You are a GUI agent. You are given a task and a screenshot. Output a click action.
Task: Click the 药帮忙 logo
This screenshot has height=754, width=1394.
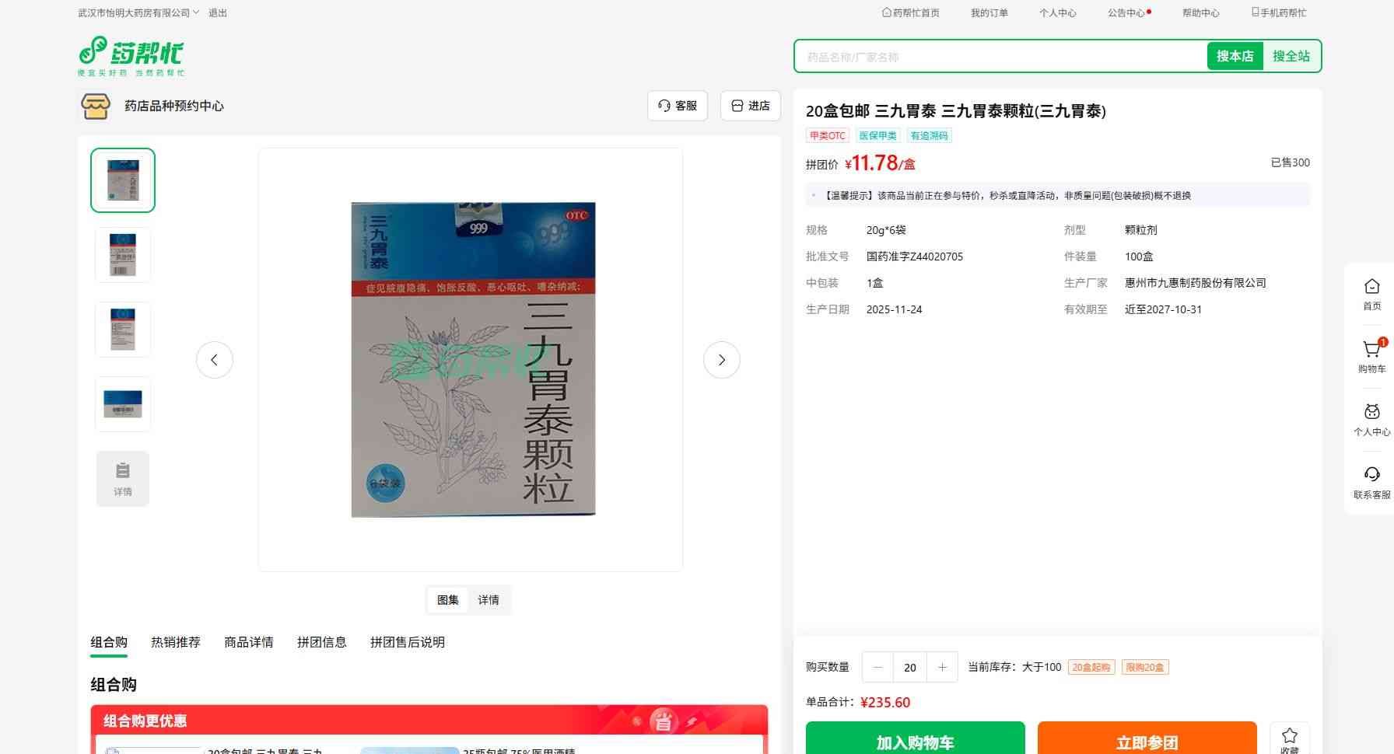pyautogui.click(x=131, y=55)
